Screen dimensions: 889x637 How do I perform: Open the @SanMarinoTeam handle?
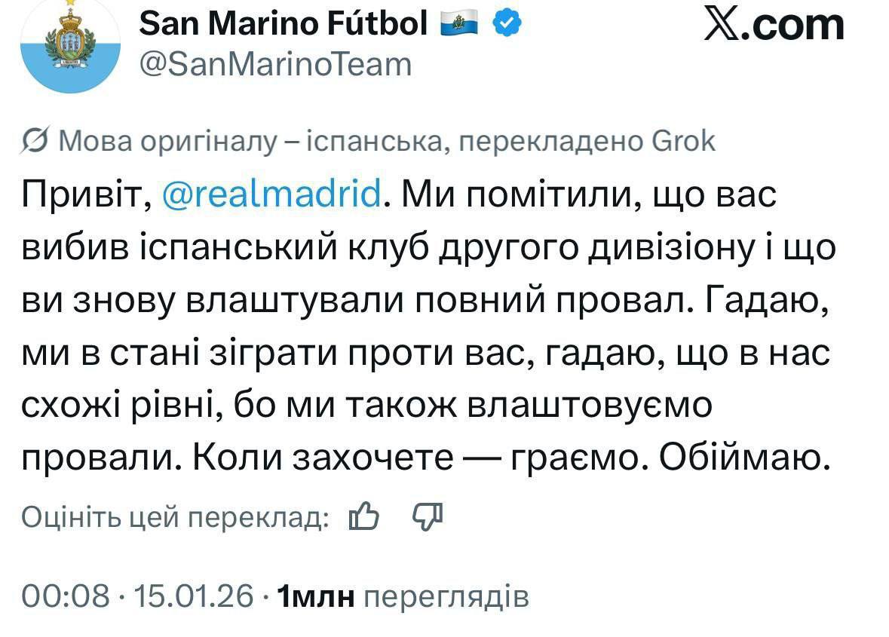click(276, 65)
